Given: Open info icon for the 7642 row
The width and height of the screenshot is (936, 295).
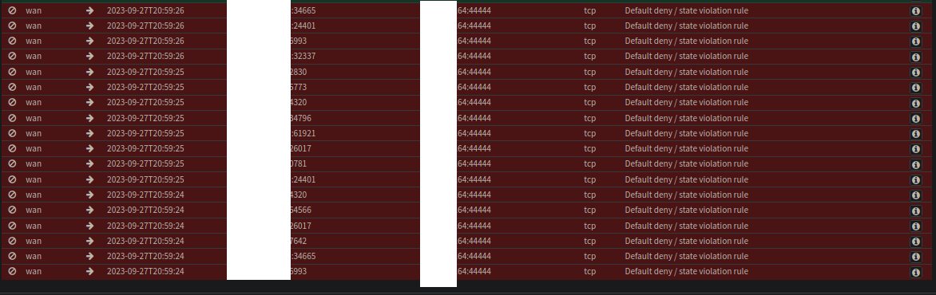Looking at the screenshot, I should tap(915, 242).
